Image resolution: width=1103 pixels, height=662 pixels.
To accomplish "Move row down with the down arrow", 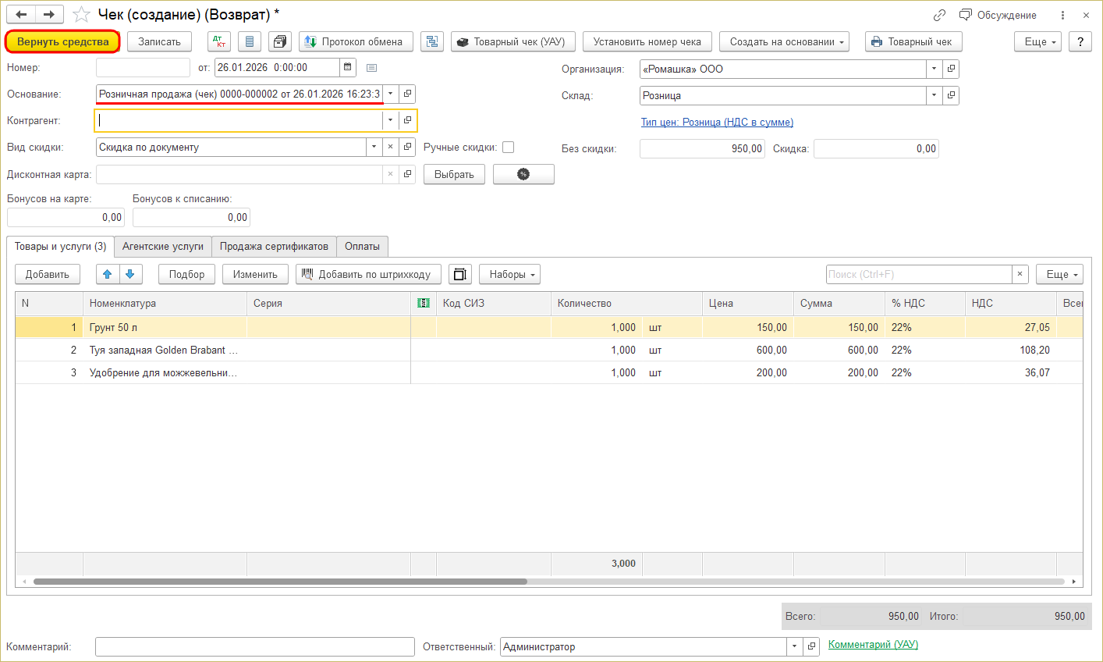I will tap(130, 274).
